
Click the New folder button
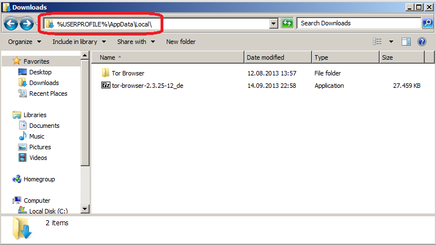[181, 42]
